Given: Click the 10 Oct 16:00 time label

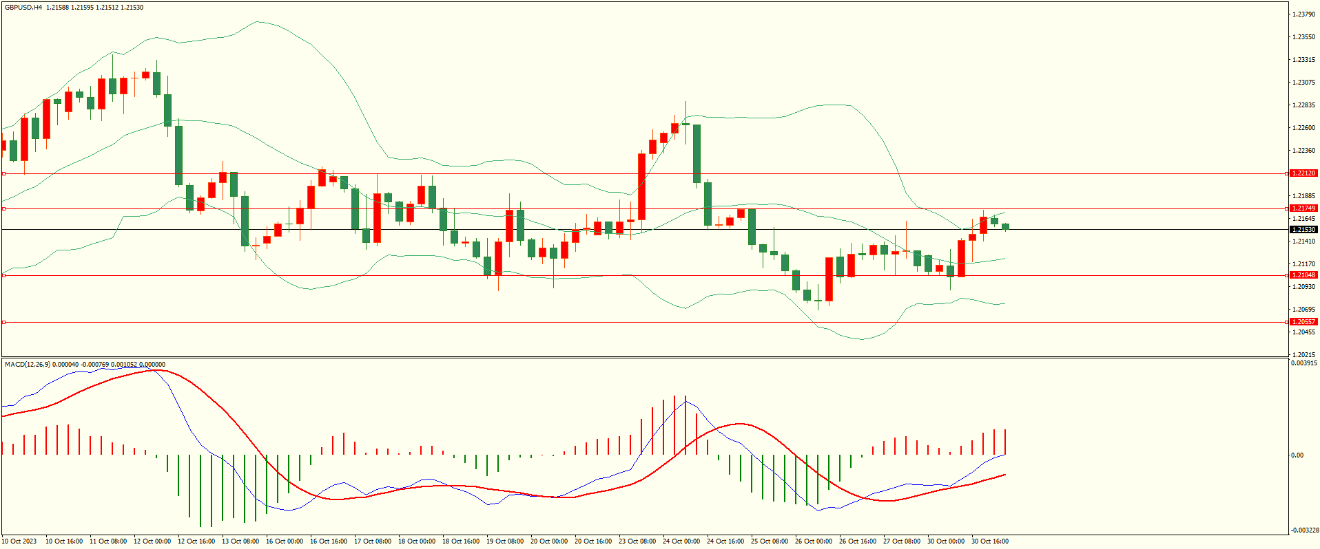Looking at the screenshot, I should pos(64,541).
